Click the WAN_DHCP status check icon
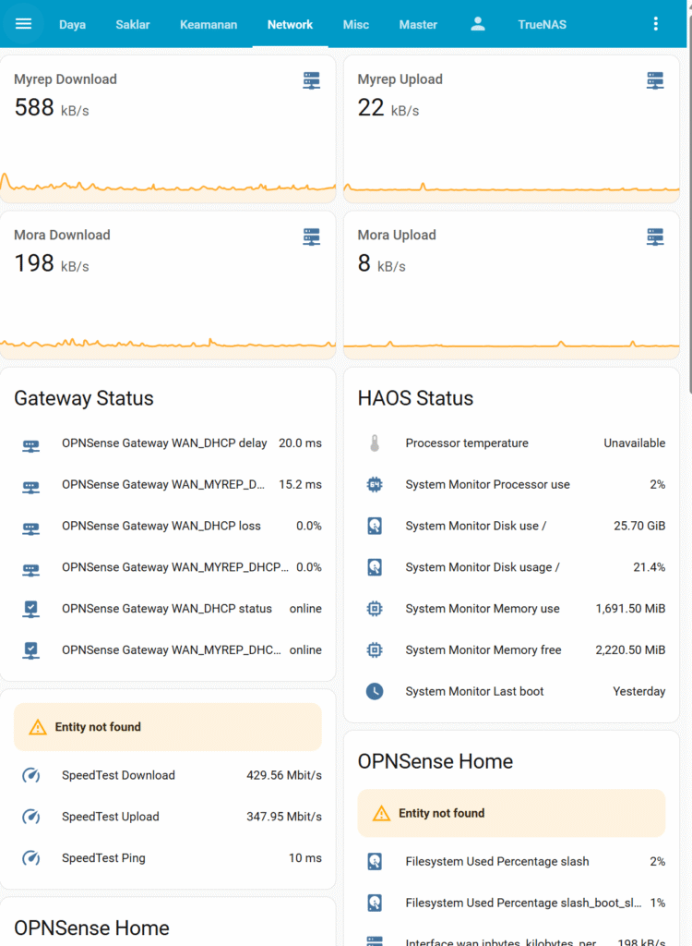The image size is (692, 946). [x=31, y=609]
